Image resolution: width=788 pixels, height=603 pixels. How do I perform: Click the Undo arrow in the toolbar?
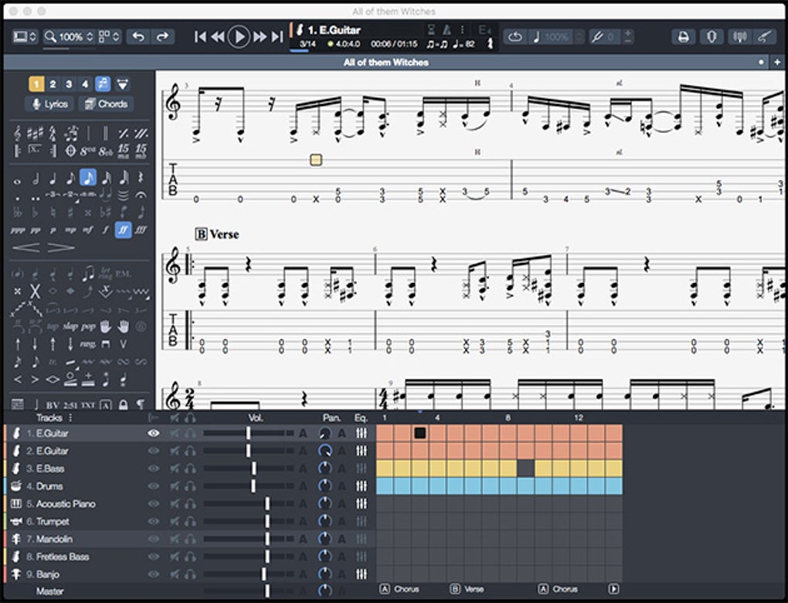click(139, 36)
